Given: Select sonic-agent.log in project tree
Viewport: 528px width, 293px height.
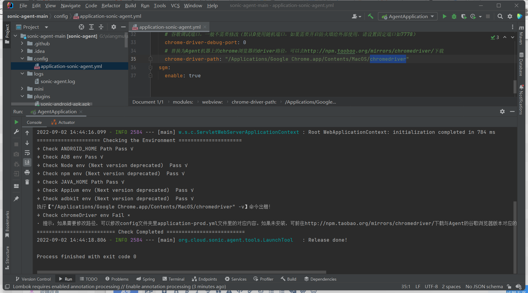Looking at the screenshot, I should [x=58, y=81].
